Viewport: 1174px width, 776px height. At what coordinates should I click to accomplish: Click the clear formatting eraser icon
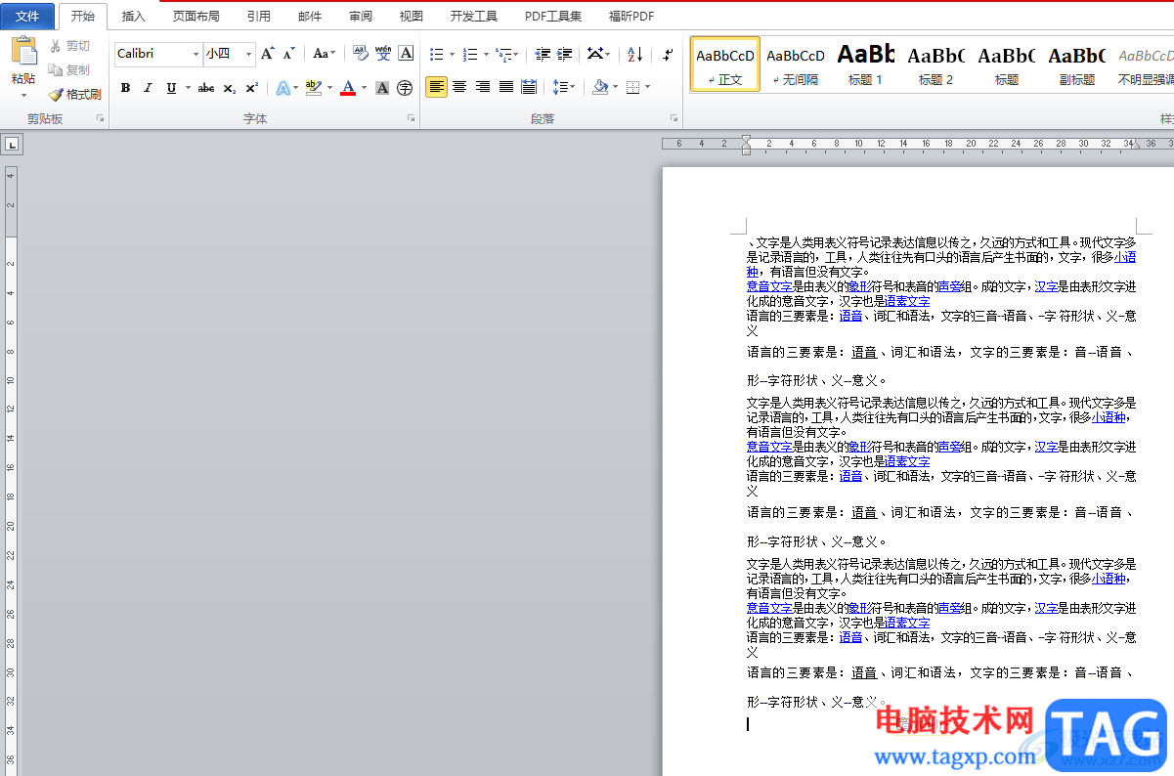360,54
